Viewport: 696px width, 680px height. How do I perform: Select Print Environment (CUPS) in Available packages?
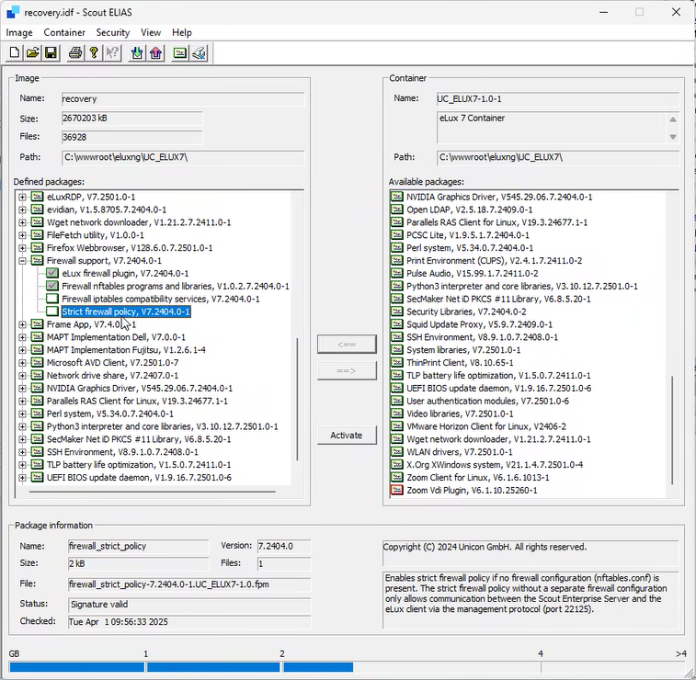[x=494, y=260]
